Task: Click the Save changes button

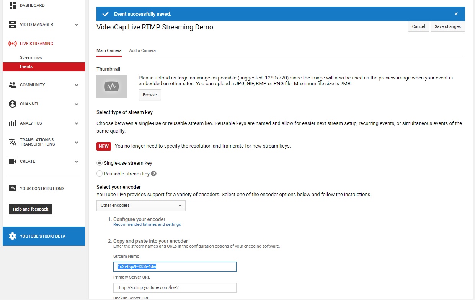Action: point(447,26)
